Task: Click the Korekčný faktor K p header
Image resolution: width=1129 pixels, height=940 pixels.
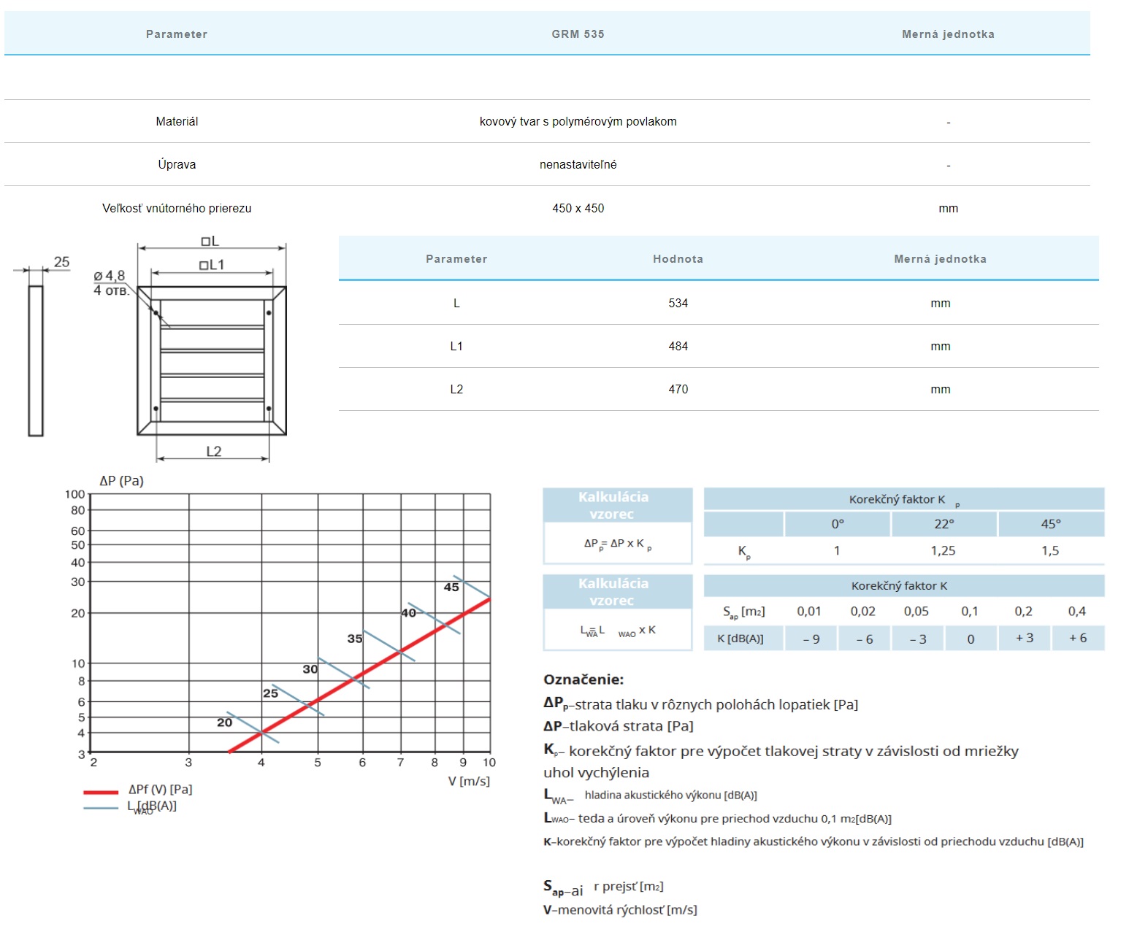Action: [x=903, y=500]
